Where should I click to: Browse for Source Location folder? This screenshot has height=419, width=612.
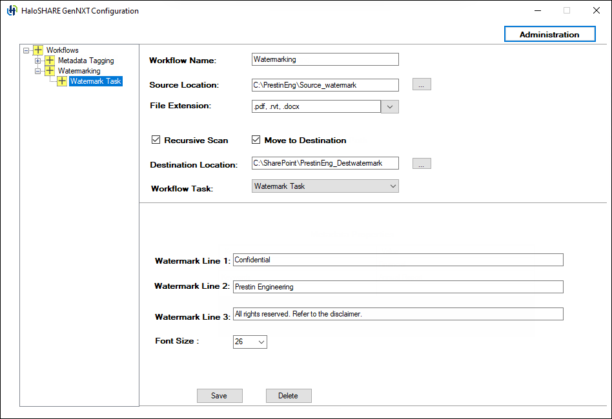422,84
